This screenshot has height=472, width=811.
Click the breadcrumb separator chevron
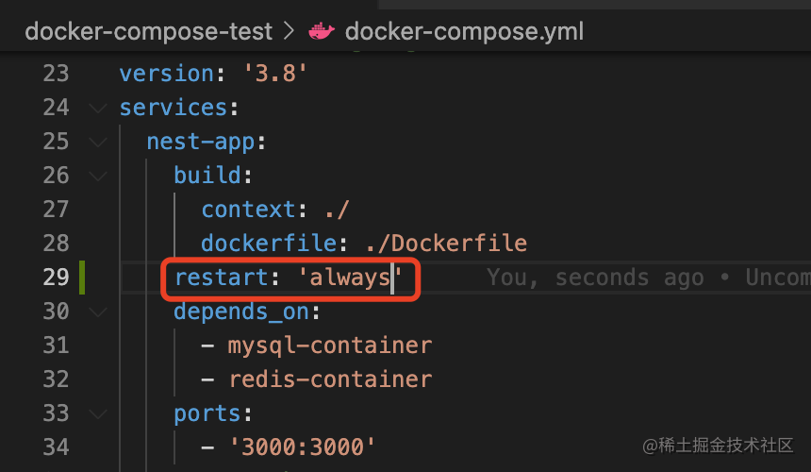(289, 31)
